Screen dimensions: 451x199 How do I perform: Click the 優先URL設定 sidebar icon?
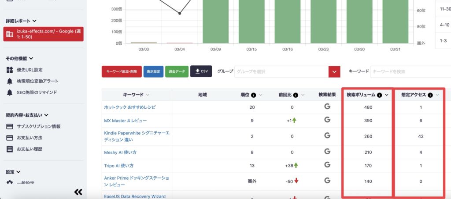[x=10, y=70]
